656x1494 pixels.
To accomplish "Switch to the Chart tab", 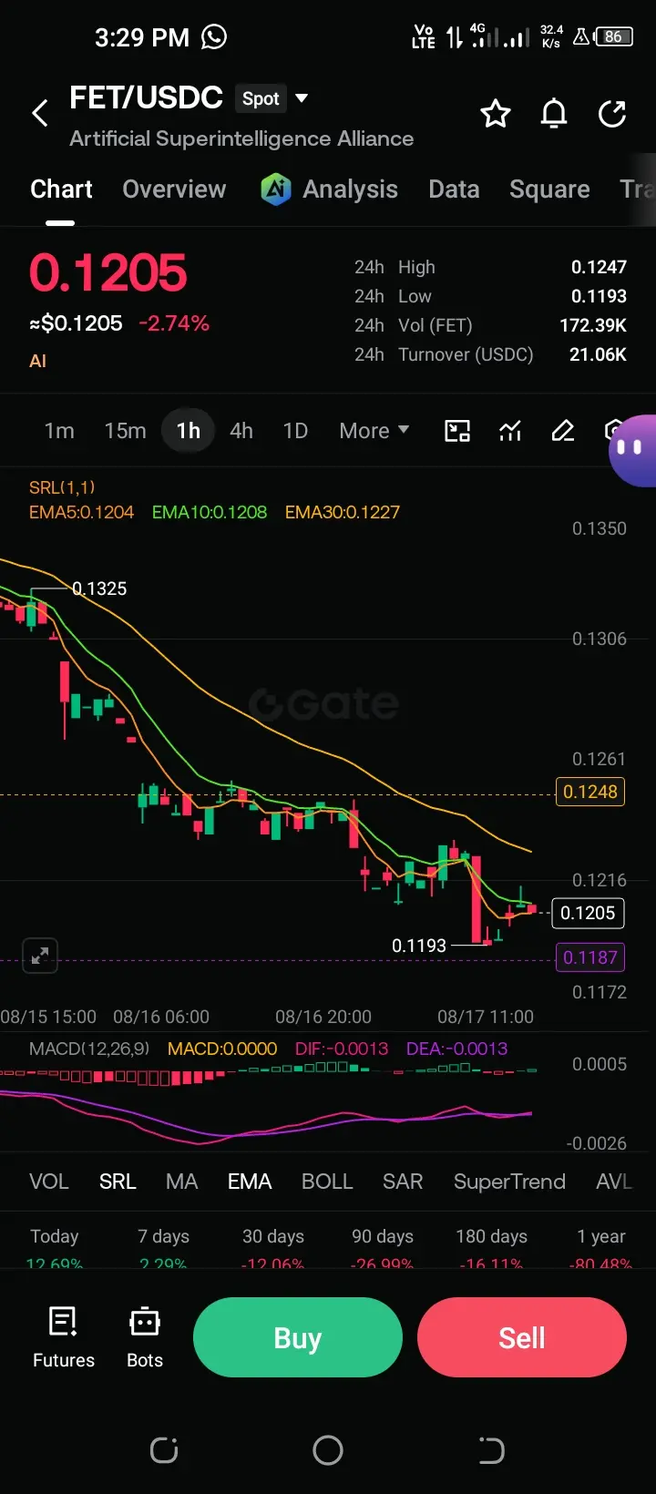I will [61, 189].
